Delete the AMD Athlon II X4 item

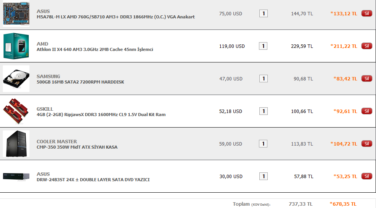tap(366, 46)
